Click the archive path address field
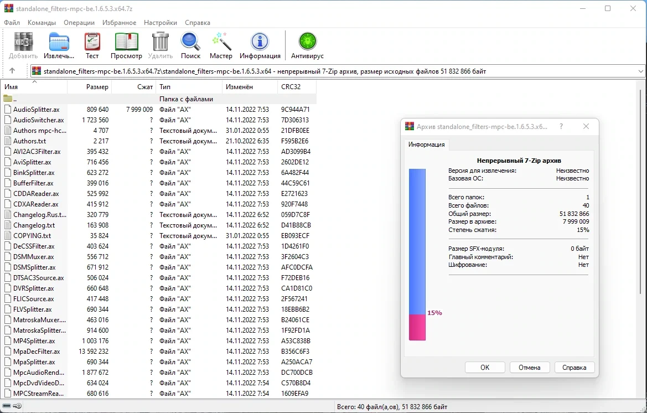The image size is (647, 413). [338, 71]
